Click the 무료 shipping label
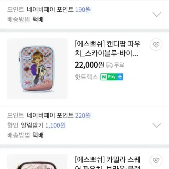This screenshot has height=169, width=169. click(x=119, y=65)
